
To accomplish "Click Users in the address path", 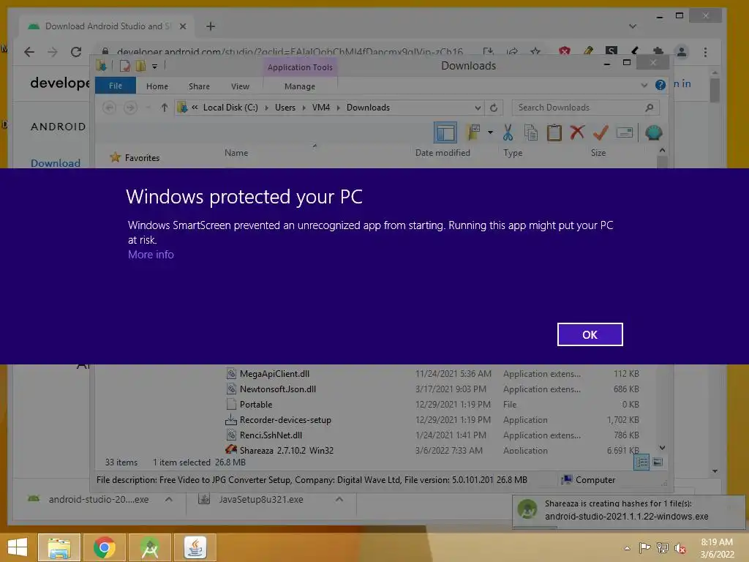I will 285,108.
